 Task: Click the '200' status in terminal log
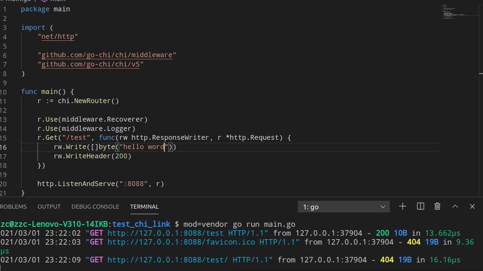pyautogui.click(x=382, y=233)
